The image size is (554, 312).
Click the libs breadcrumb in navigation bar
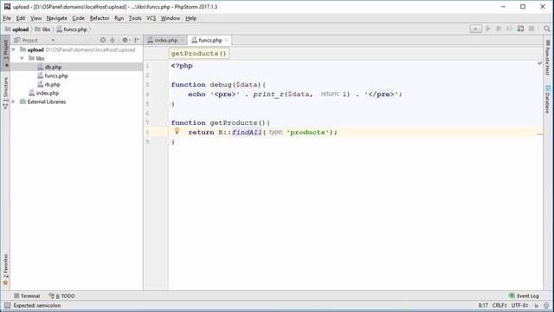tap(42, 29)
